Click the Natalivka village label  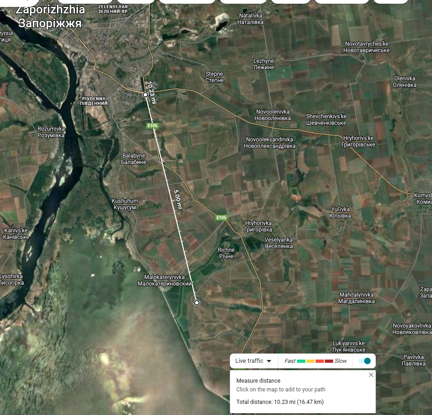click(x=250, y=18)
